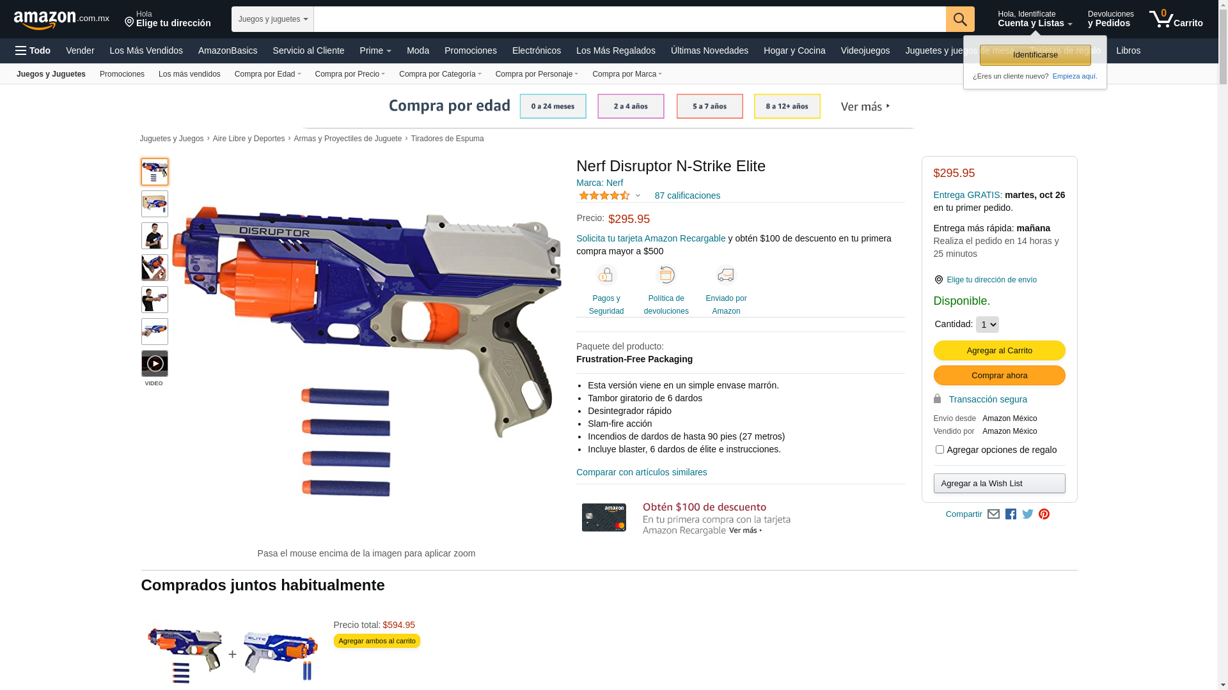The height and width of the screenshot is (690, 1228).
Task: Play the product video thumbnail
Action: click(155, 364)
